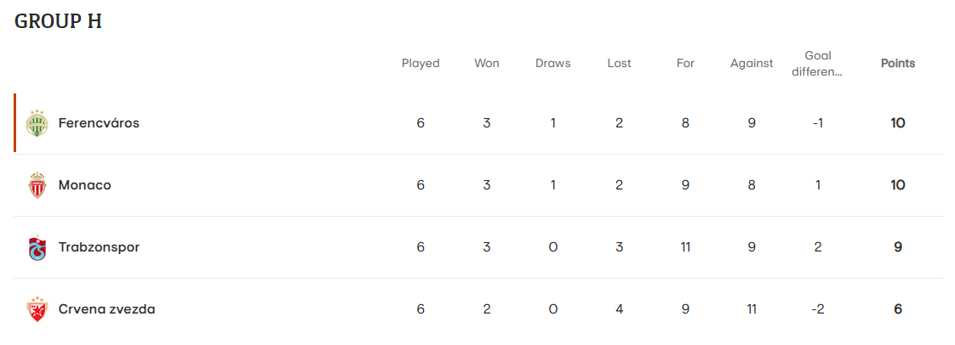955x345 pixels.
Task: Click the Crvena zvezda club crest
Action: pos(36,309)
